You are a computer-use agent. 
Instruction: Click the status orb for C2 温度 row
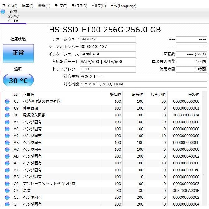pyautogui.click(x=7, y=191)
